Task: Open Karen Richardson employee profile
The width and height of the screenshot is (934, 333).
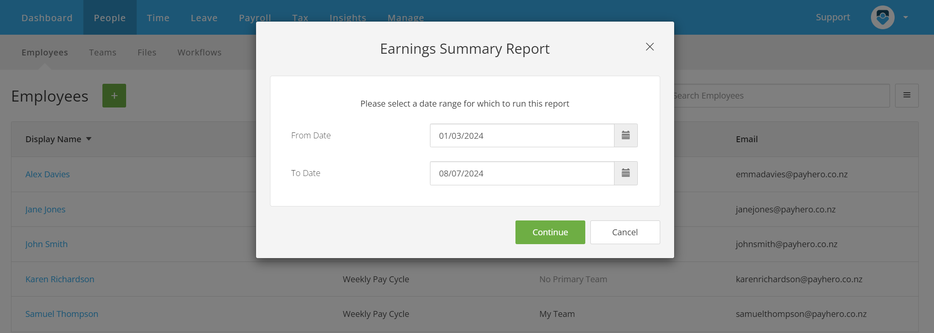Action: point(60,279)
